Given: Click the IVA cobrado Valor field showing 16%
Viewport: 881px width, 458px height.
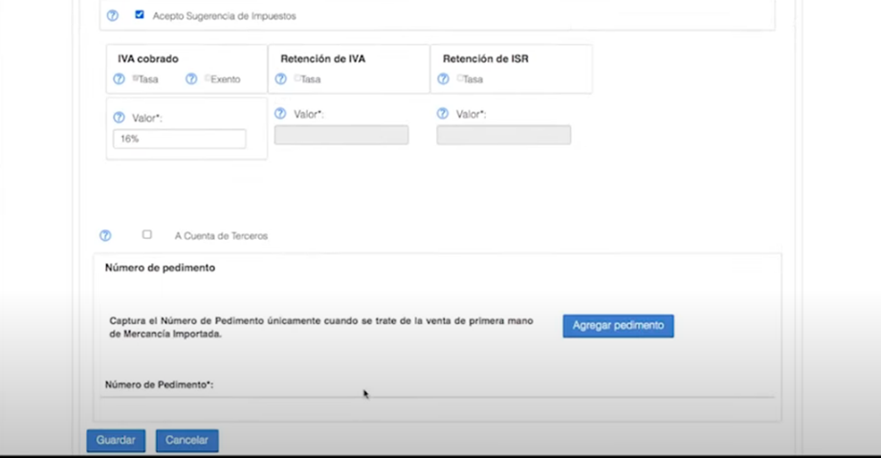Looking at the screenshot, I should [x=179, y=140].
